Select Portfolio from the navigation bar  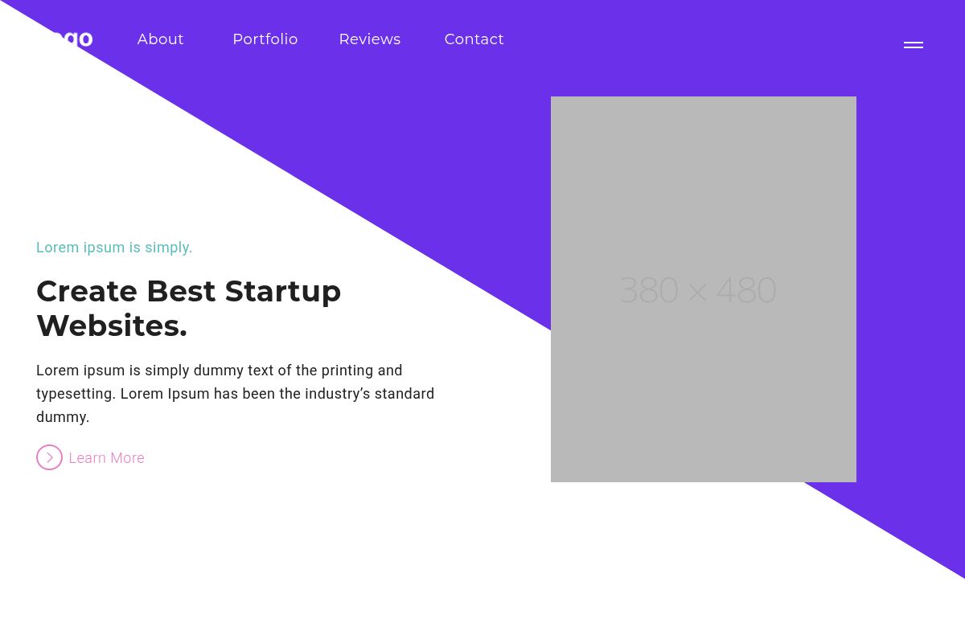[265, 39]
